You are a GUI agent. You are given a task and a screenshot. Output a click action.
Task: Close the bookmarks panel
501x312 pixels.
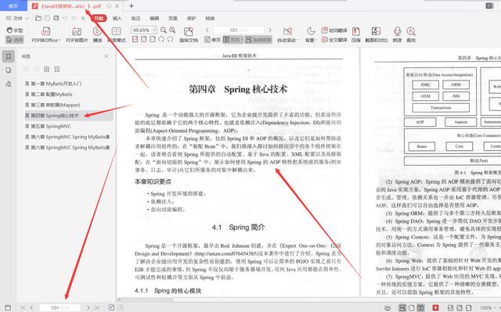pos(106,56)
